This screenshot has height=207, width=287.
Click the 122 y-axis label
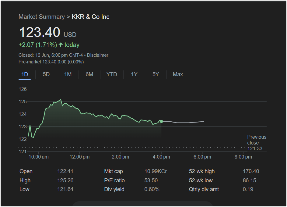point(23,139)
